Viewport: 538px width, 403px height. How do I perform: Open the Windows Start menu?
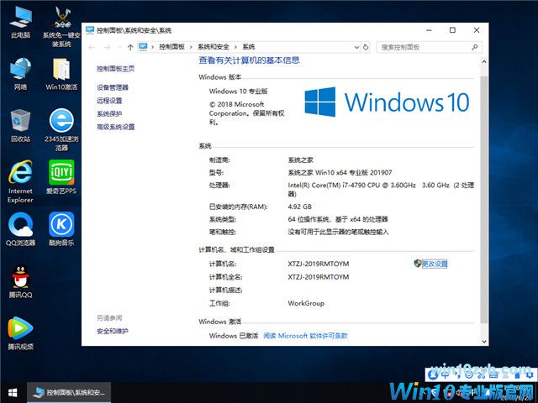(13, 393)
